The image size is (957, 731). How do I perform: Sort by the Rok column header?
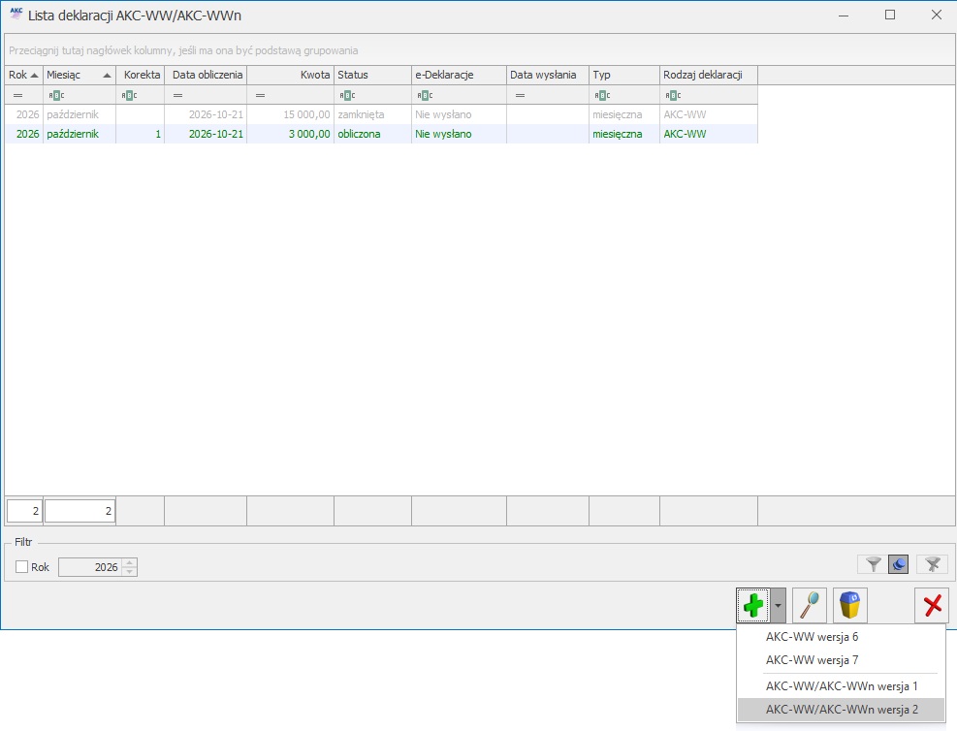pyautogui.click(x=23, y=75)
